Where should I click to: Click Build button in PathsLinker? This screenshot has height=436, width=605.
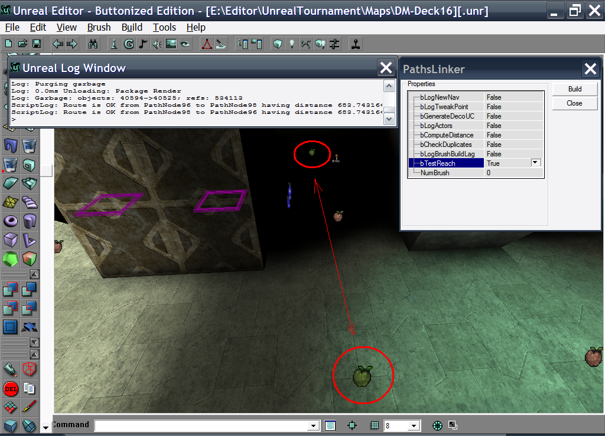click(575, 89)
